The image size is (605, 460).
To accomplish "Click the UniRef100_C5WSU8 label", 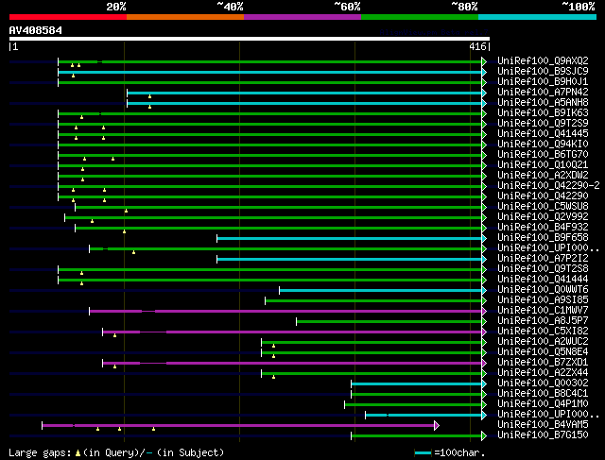I will click(543, 206).
